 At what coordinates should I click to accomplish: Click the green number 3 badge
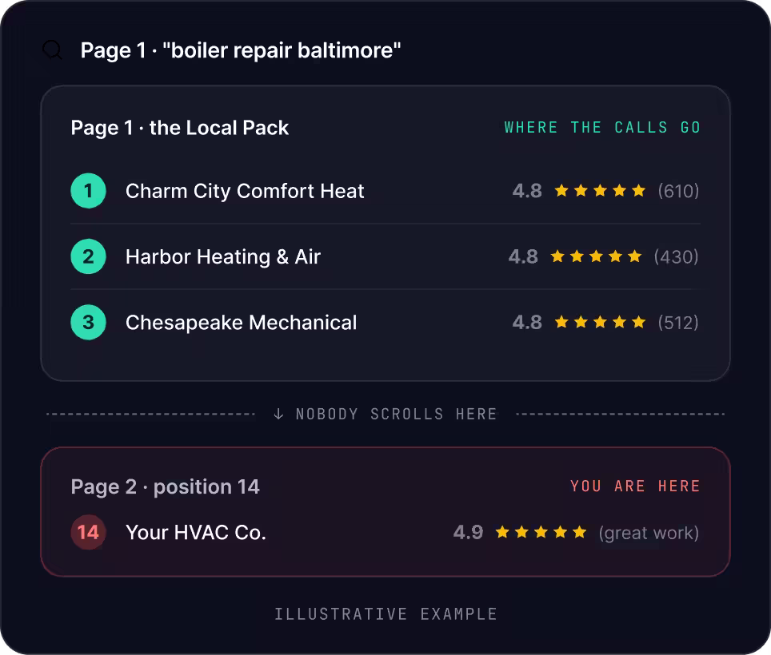click(89, 322)
